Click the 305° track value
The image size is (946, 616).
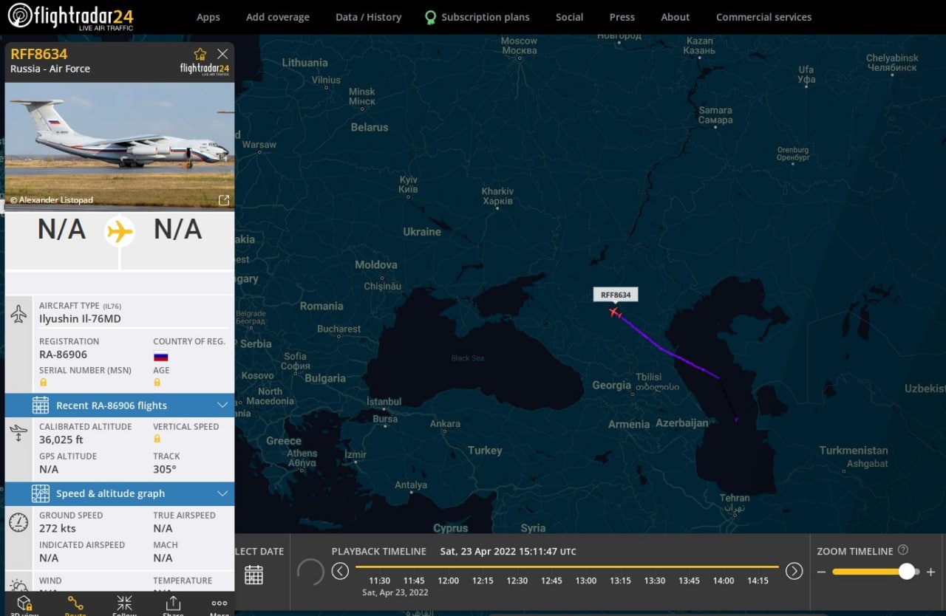[x=165, y=470]
